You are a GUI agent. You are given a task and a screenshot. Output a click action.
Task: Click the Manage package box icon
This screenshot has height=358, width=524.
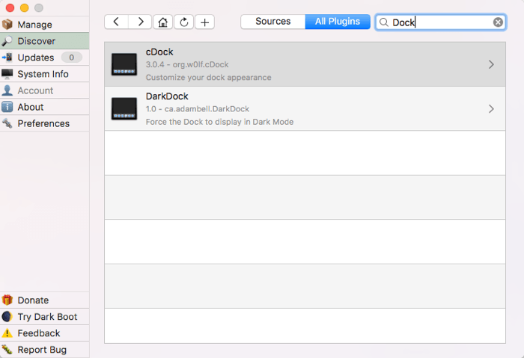7,25
